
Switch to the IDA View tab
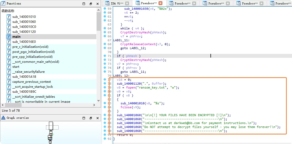[115, 3]
